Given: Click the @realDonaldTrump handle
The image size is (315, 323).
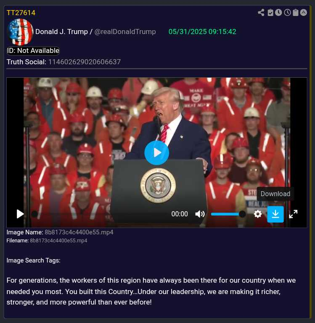Looking at the screenshot, I should click(125, 32).
